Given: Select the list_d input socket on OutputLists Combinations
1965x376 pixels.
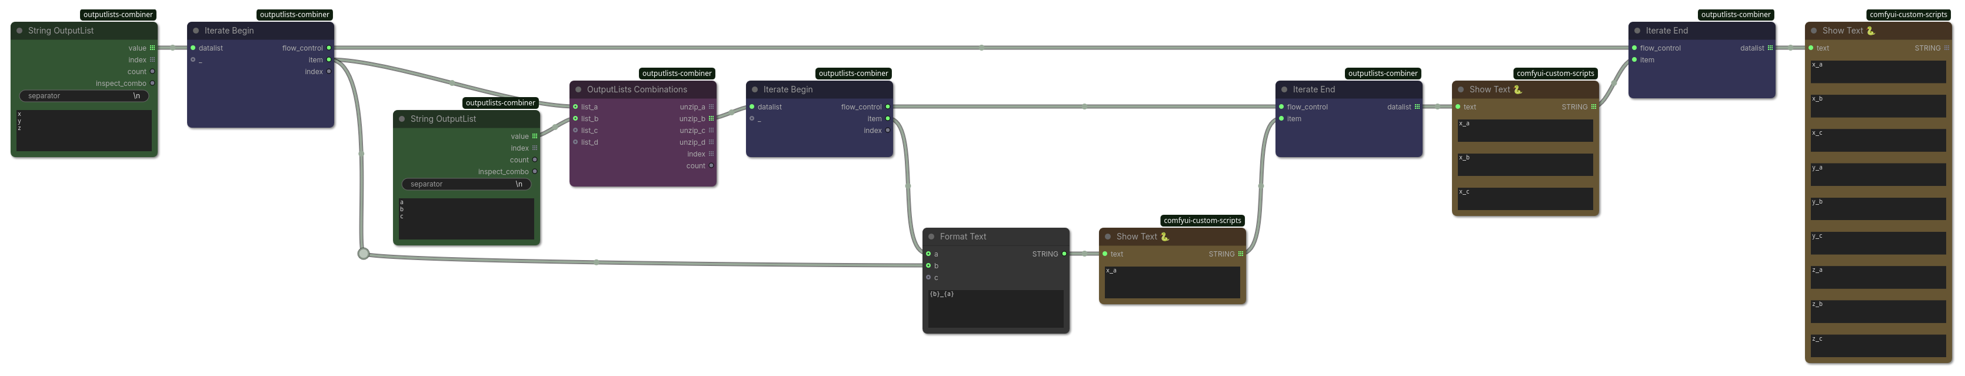Looking at the screenshot, I should point(575,142).
